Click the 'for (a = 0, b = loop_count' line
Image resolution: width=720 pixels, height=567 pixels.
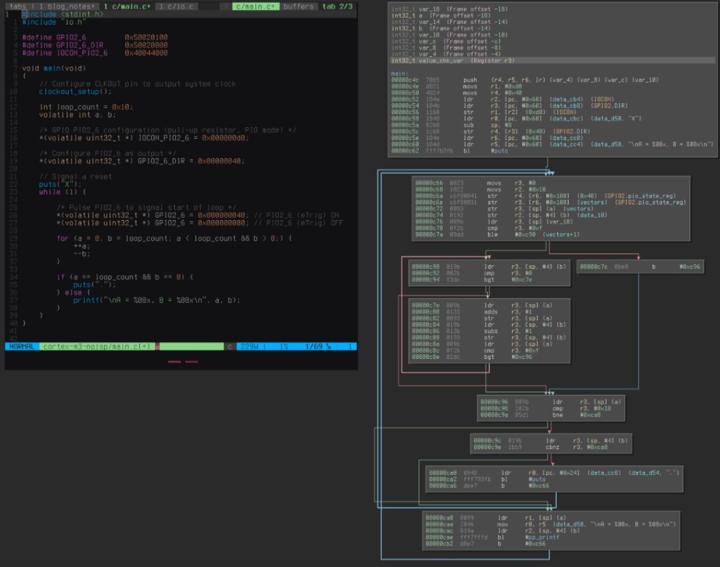[174, 238]
